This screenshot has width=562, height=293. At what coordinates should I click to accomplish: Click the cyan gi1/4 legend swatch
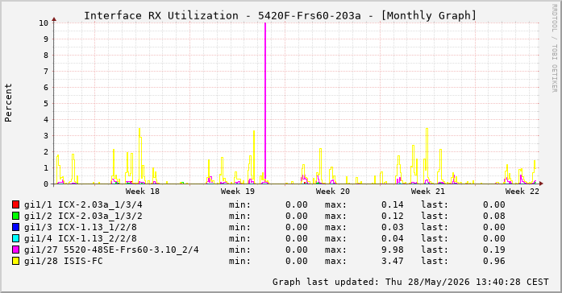coord(16,238)
